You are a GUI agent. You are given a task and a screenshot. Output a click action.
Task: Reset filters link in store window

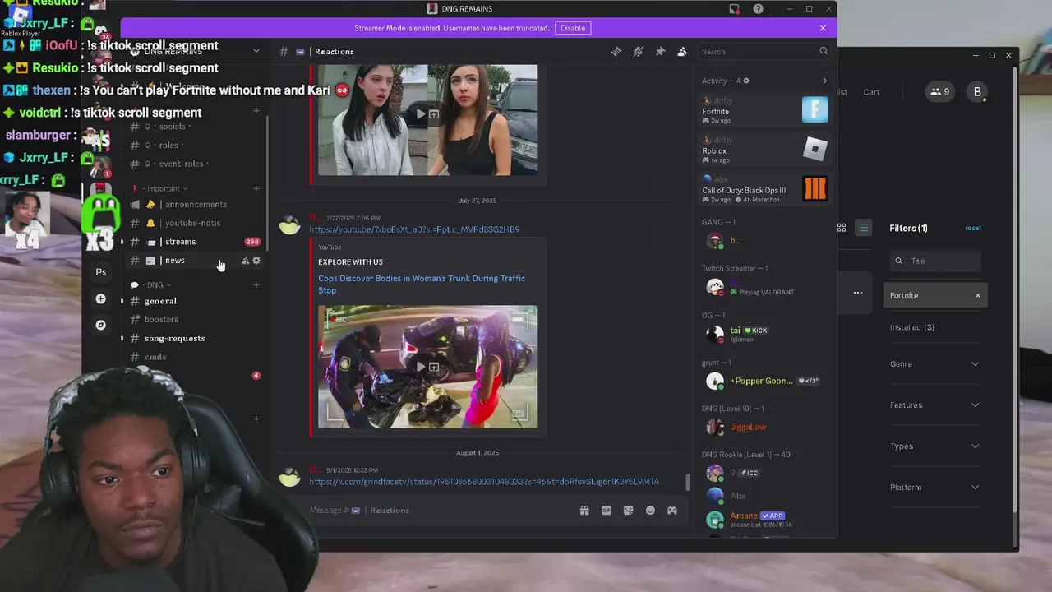click(x=973, y=228)
